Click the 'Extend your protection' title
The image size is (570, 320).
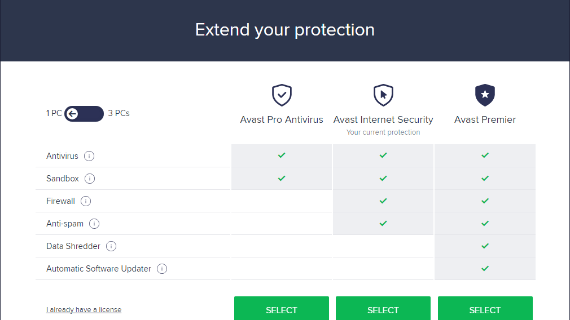point(284,30)
